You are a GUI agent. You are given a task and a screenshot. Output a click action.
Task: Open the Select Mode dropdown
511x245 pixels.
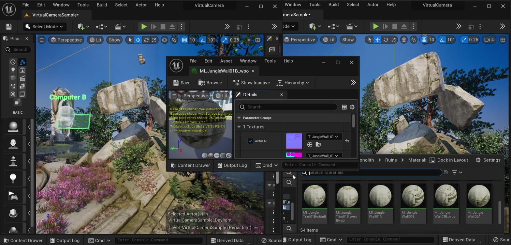point(44,26)
